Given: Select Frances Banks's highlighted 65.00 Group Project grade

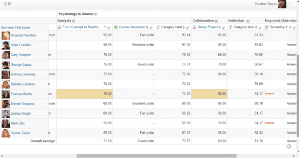Looking at the screenshot, I should [x=209, y=94].
